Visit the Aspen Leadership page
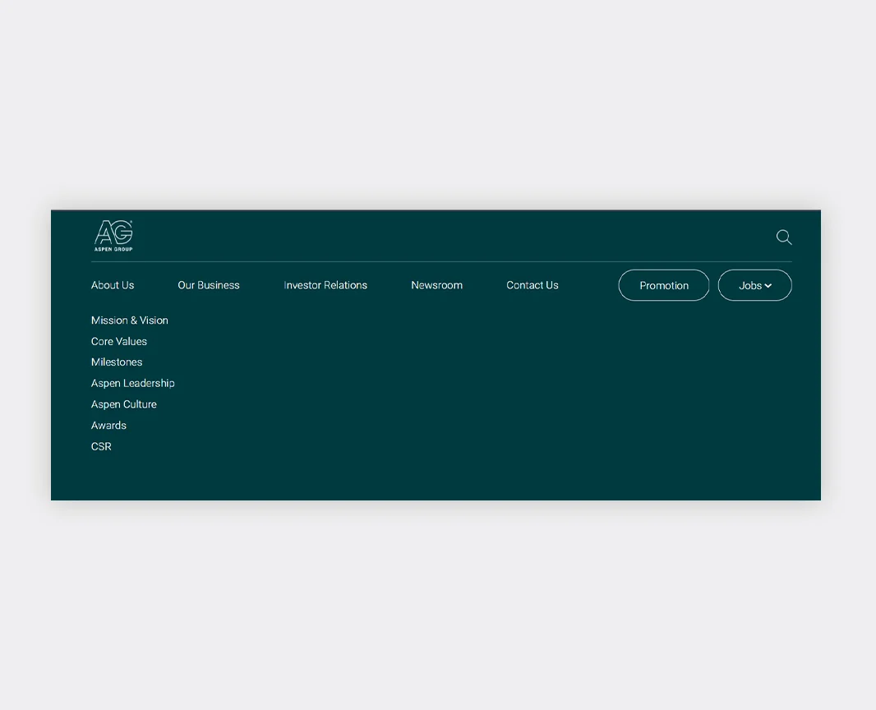This screenshot has width=876, height=710. pos(133,383)
